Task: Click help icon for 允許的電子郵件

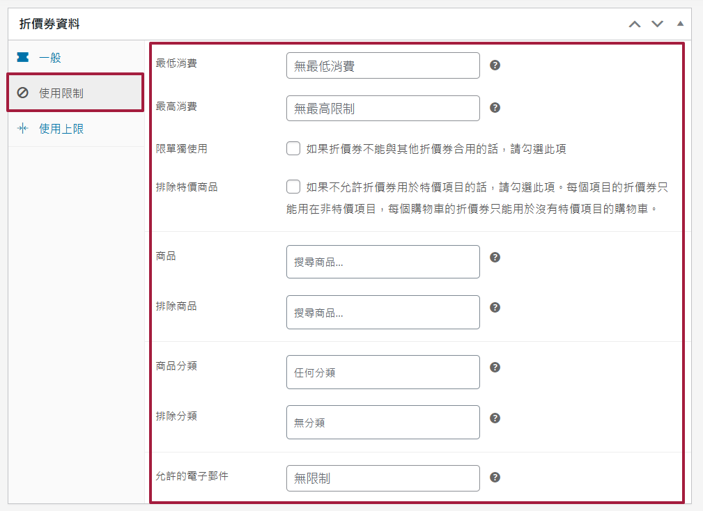Action: tap(495, 478)
